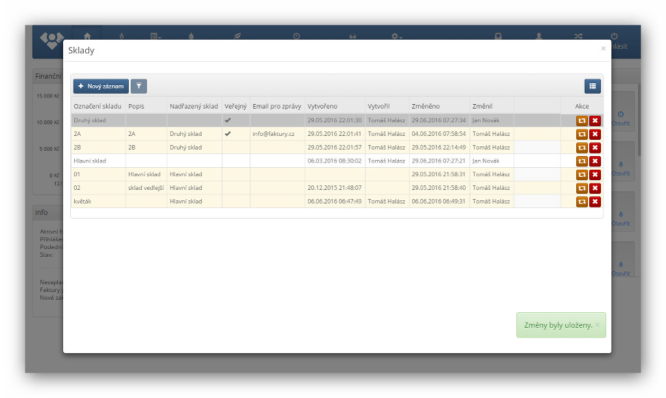
Task: Sort by the Vytvořeno column header
Action: [326, 106]
